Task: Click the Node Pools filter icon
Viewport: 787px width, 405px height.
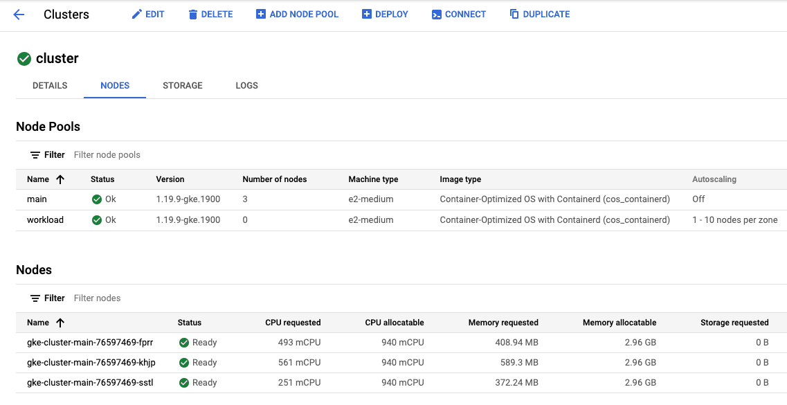Action: point(35,155)
